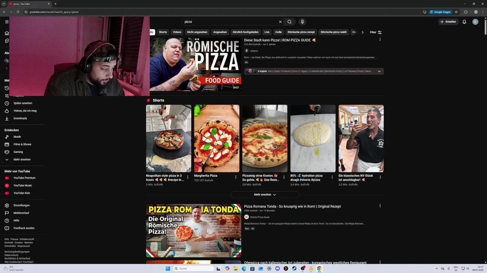This screenshot has width=487, height=273.
Task: Open Margherita Pizza short thumbnail
Action: [217, 138]
